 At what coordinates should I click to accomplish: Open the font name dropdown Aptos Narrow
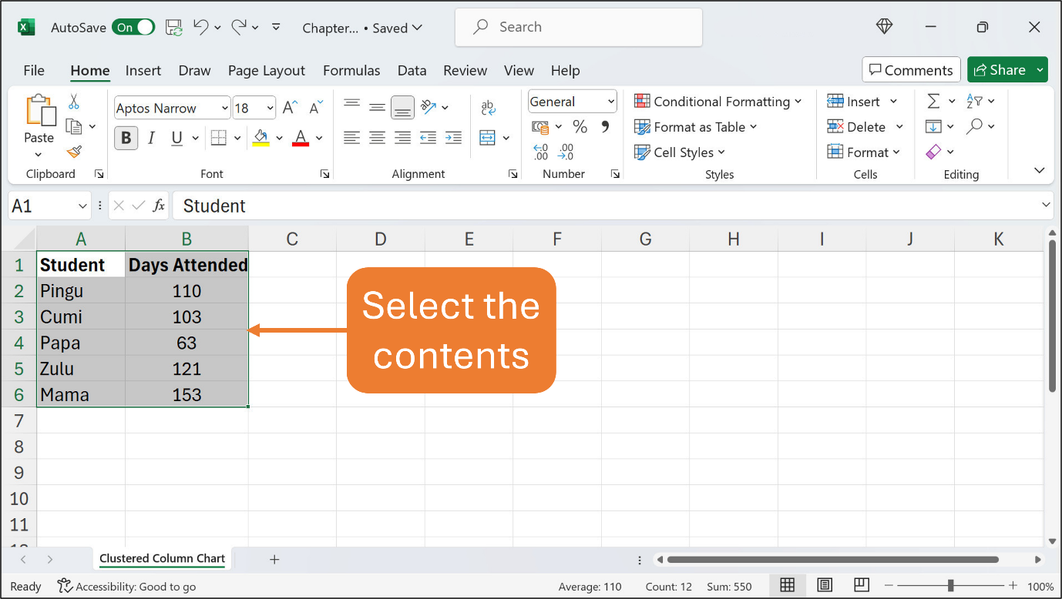(x=224, y=109)
